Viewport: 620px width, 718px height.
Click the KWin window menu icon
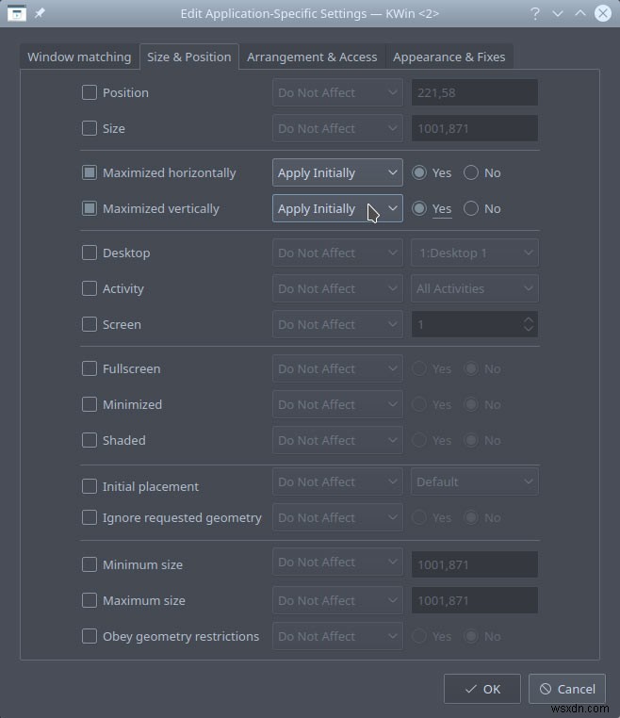tap(16, 14)
